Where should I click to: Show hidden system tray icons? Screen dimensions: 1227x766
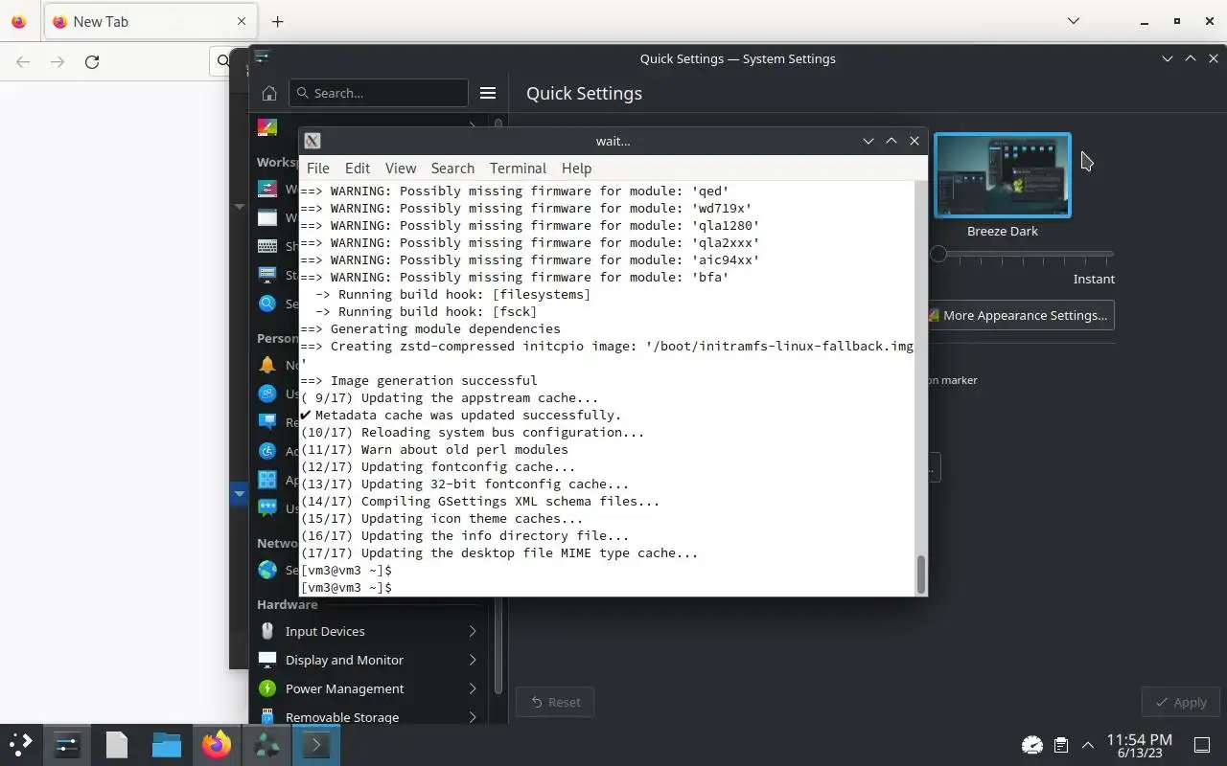pyautogui.click(x=1088, y=745)
